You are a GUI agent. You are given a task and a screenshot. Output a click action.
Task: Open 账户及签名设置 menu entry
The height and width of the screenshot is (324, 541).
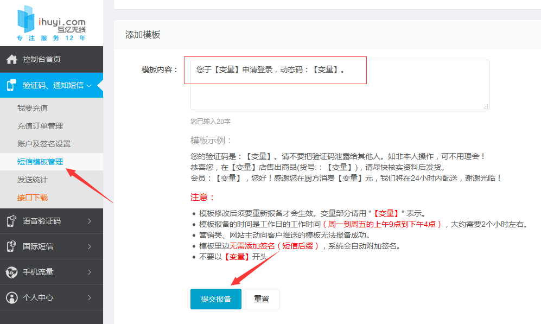pos(44,144)
